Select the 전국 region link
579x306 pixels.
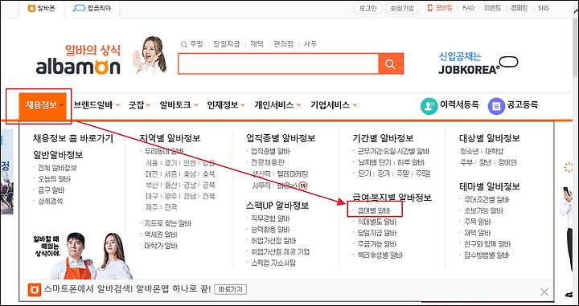pyautogui.click(x=170, y=207)
